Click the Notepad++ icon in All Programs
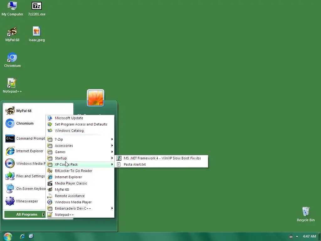This screenshot has height=241, width=321. pos(50,215)
